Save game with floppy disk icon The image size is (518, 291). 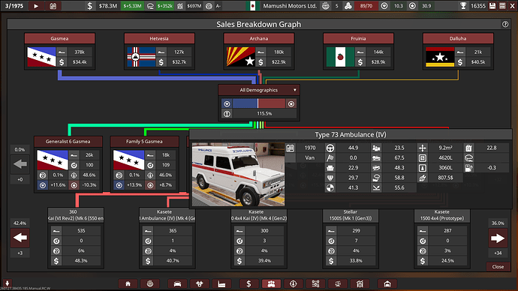(x=492, y=6)
